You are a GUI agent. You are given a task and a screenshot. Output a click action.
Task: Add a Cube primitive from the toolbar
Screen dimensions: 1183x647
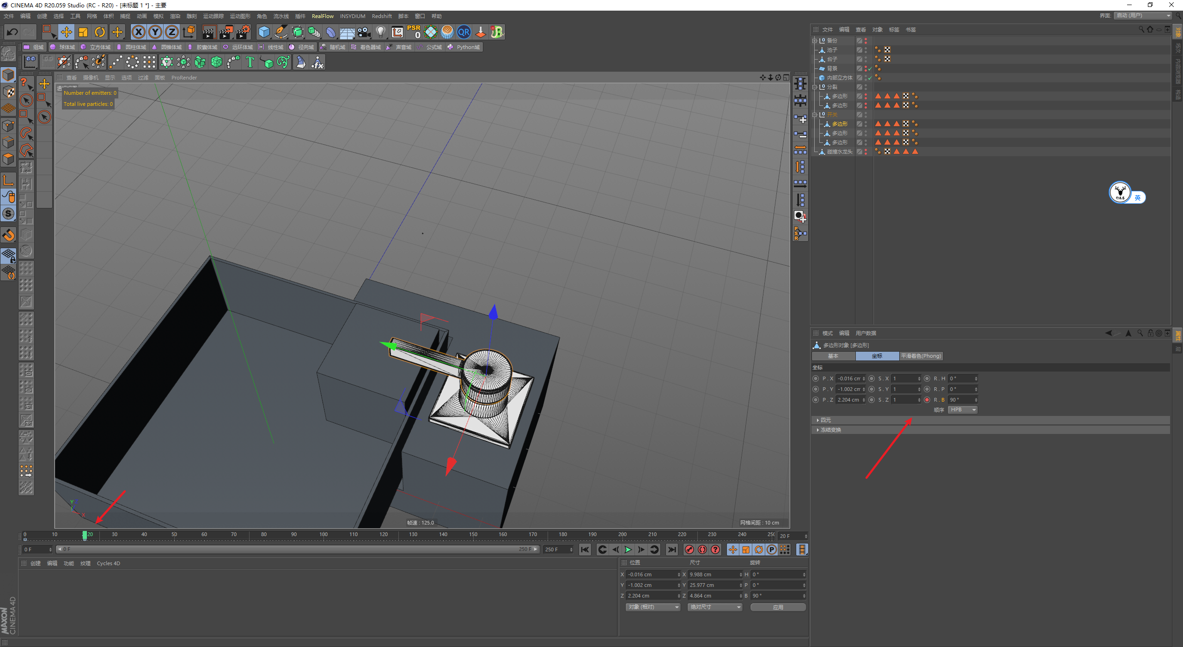[264, 32]
